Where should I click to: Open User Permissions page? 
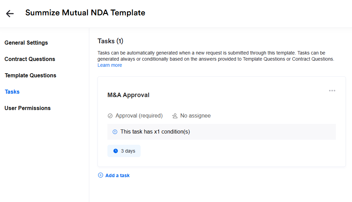(28, 108)
